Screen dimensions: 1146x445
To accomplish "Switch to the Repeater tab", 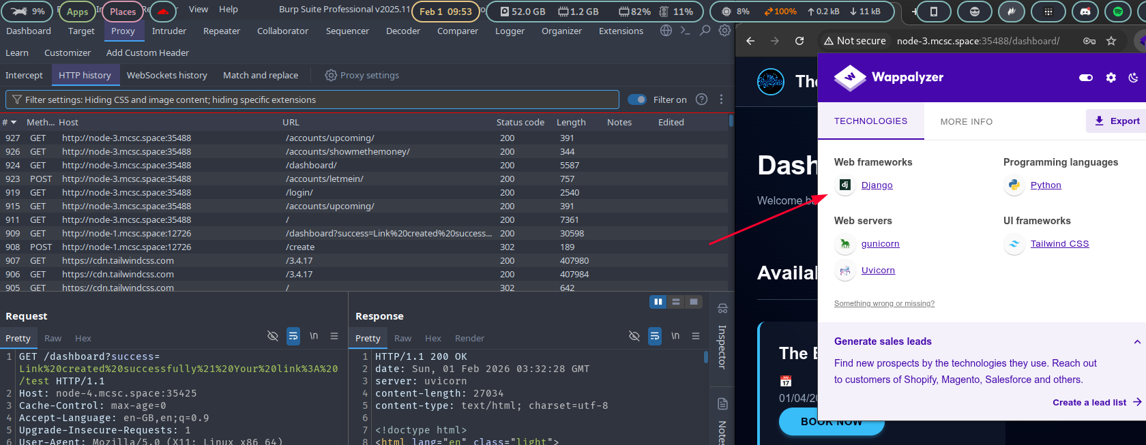I will pos(221,31).
